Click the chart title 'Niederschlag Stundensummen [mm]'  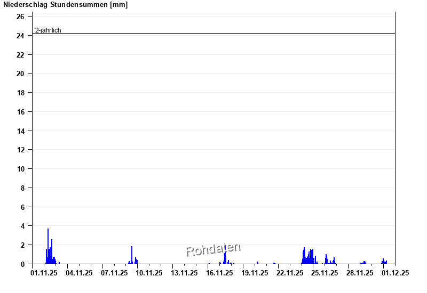coord(65,5)
